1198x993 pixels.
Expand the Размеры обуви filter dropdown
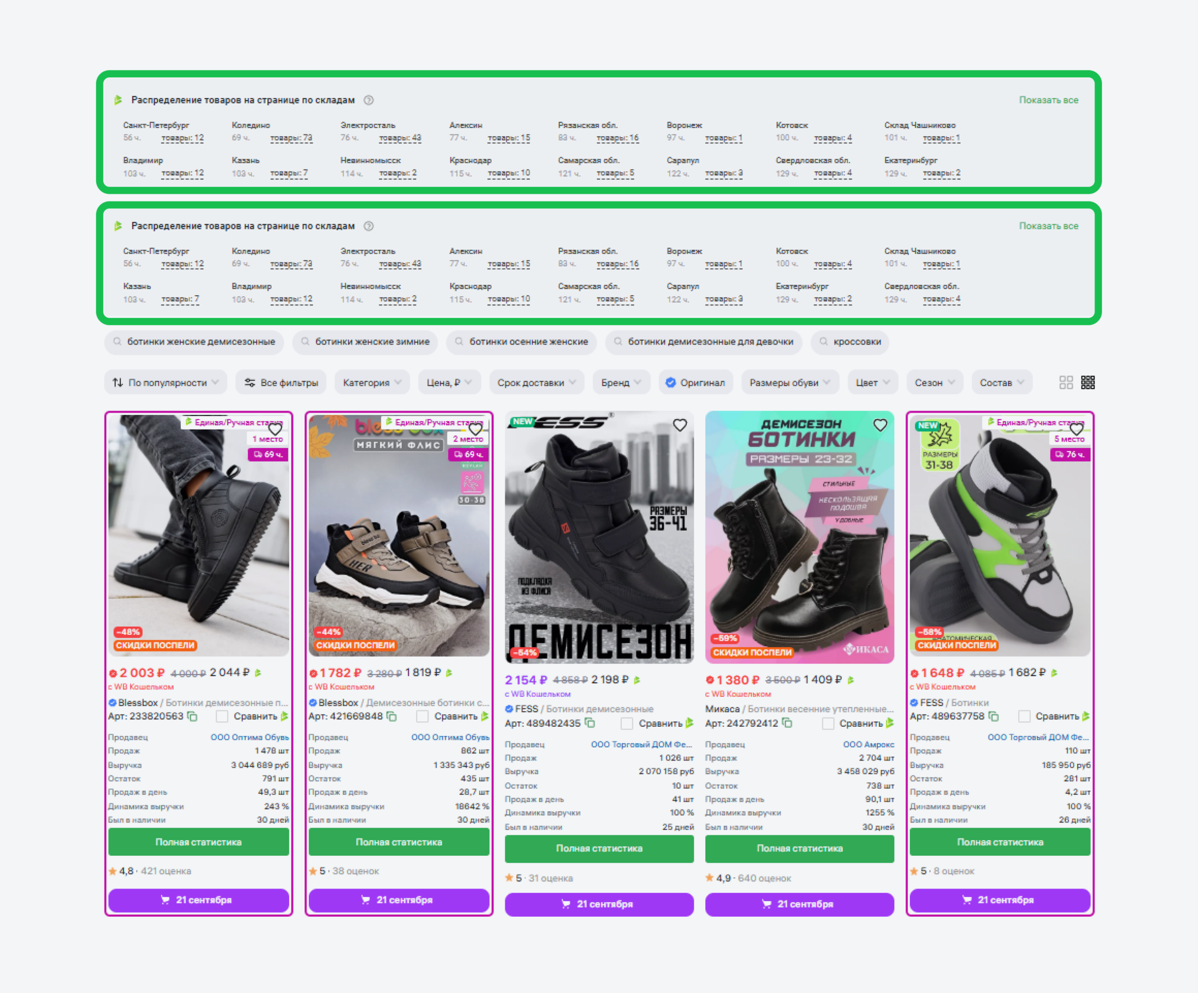tap(789, 383)
